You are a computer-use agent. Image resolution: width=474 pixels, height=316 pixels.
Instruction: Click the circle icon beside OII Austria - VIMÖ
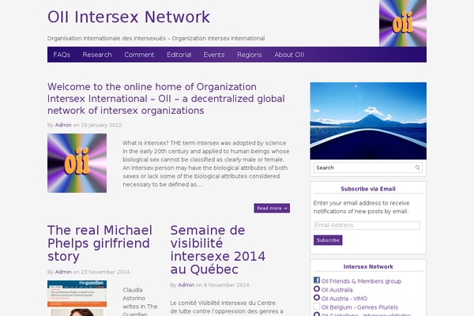[317, 298]
